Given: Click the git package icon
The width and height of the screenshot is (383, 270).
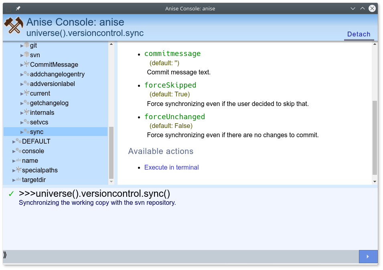Looking at the screenshot, I should click(26, 45).
